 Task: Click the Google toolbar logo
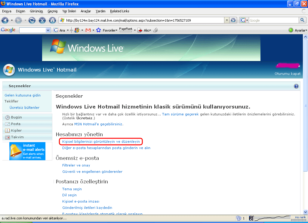8,30
